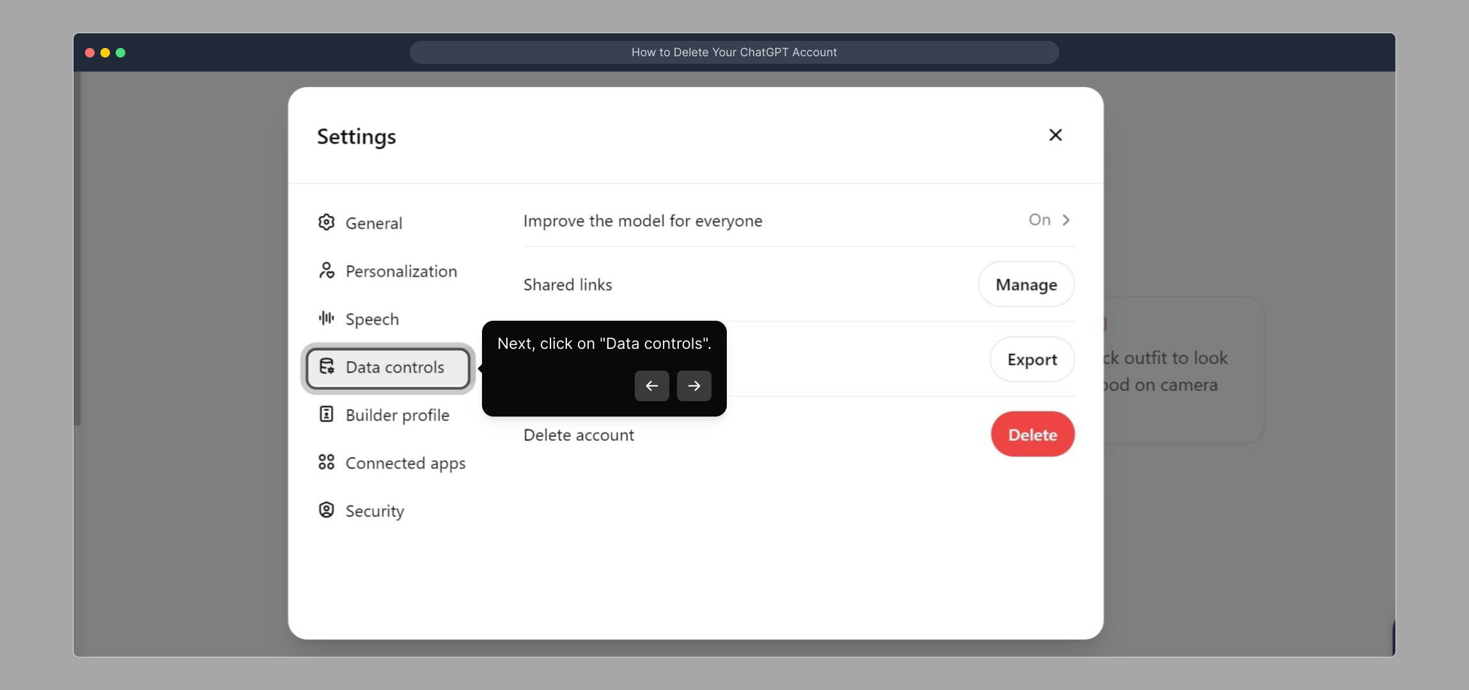1469x690 pixels.
Task: Close the Settings dialog with X
Action: coord(1055,135)
